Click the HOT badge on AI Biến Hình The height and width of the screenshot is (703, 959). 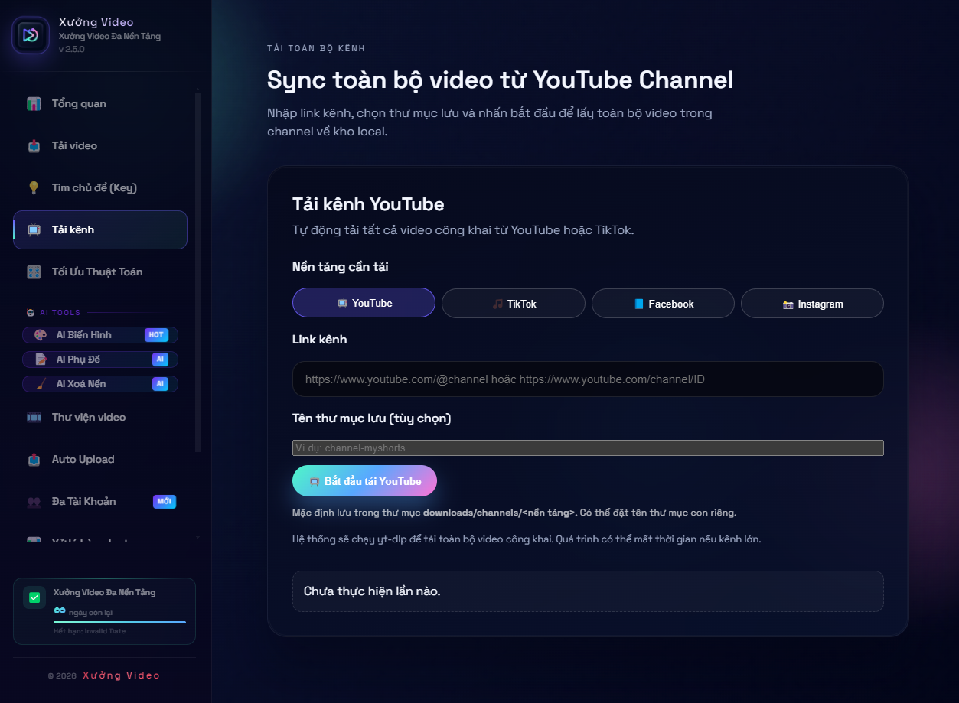pyautogui.click(x=156, y=335)
